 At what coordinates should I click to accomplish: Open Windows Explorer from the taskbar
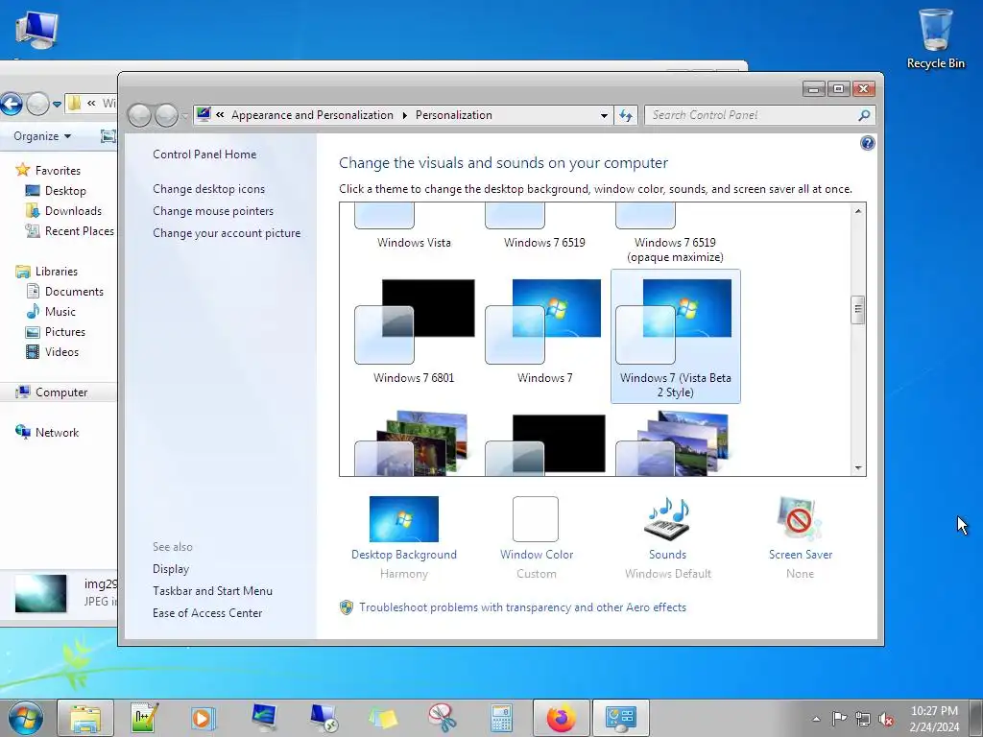point(85,718)
